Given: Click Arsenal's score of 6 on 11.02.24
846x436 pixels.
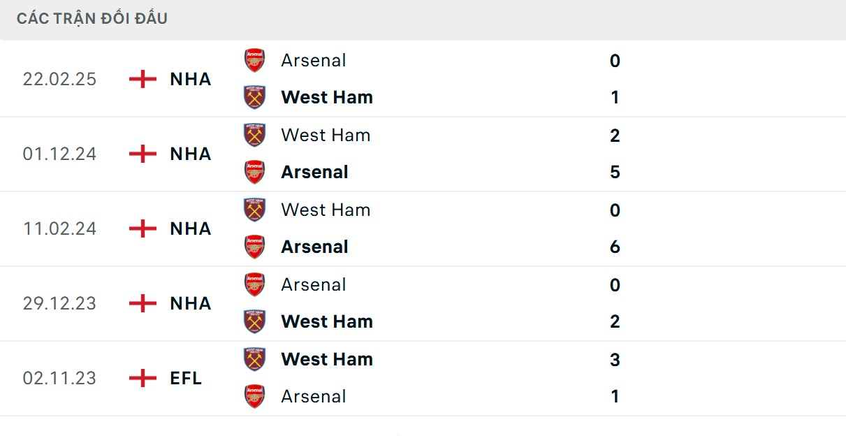Looking at the screenshot, I should pyautogui.click(x=615, y=247).
